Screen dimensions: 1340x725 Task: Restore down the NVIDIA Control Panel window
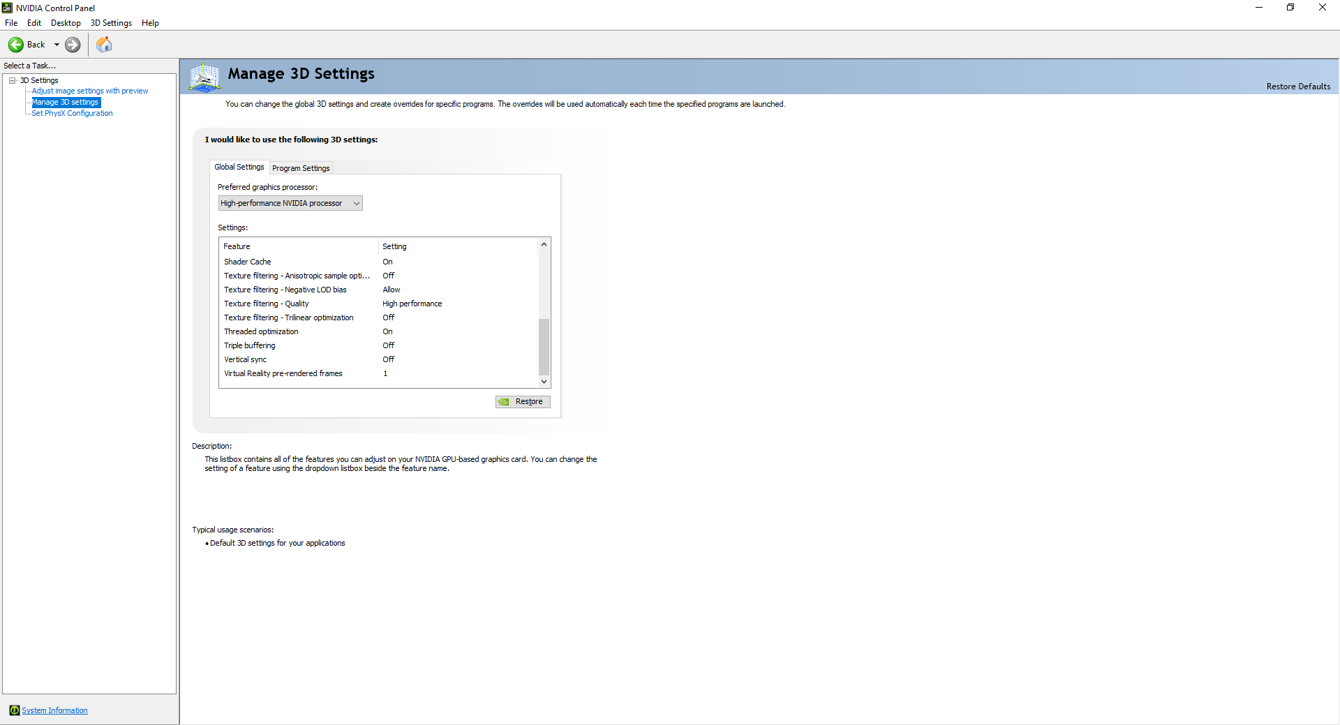click(x=1290, y=8)
